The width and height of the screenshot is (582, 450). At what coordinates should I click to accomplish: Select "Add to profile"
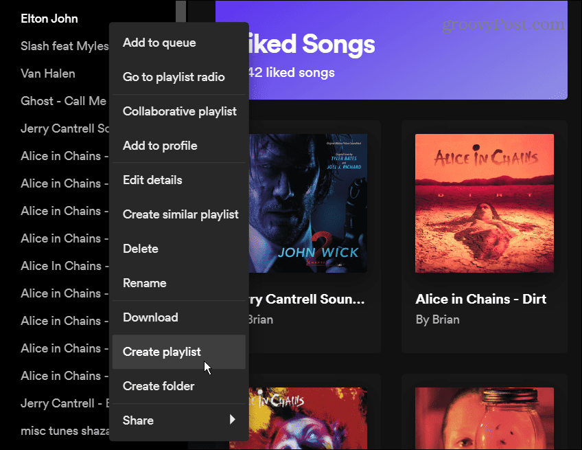click(x=160, y=146)
